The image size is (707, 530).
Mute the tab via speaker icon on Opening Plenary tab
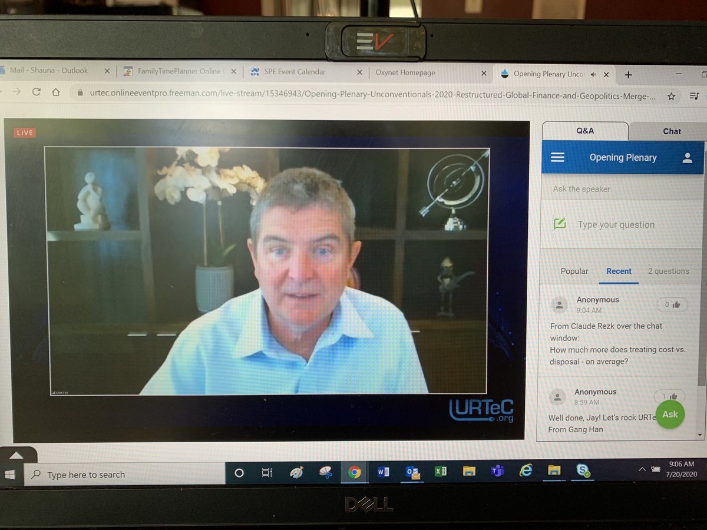593,75
